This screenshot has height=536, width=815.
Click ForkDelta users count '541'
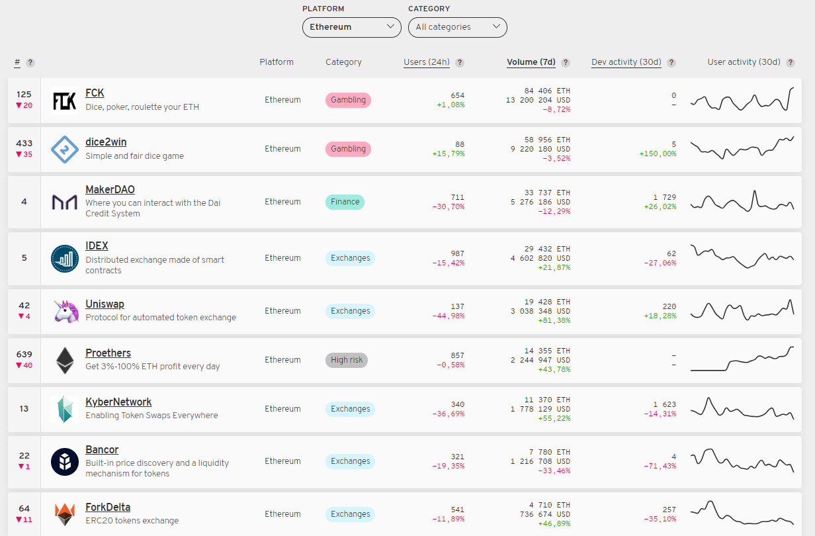point(457,510)
